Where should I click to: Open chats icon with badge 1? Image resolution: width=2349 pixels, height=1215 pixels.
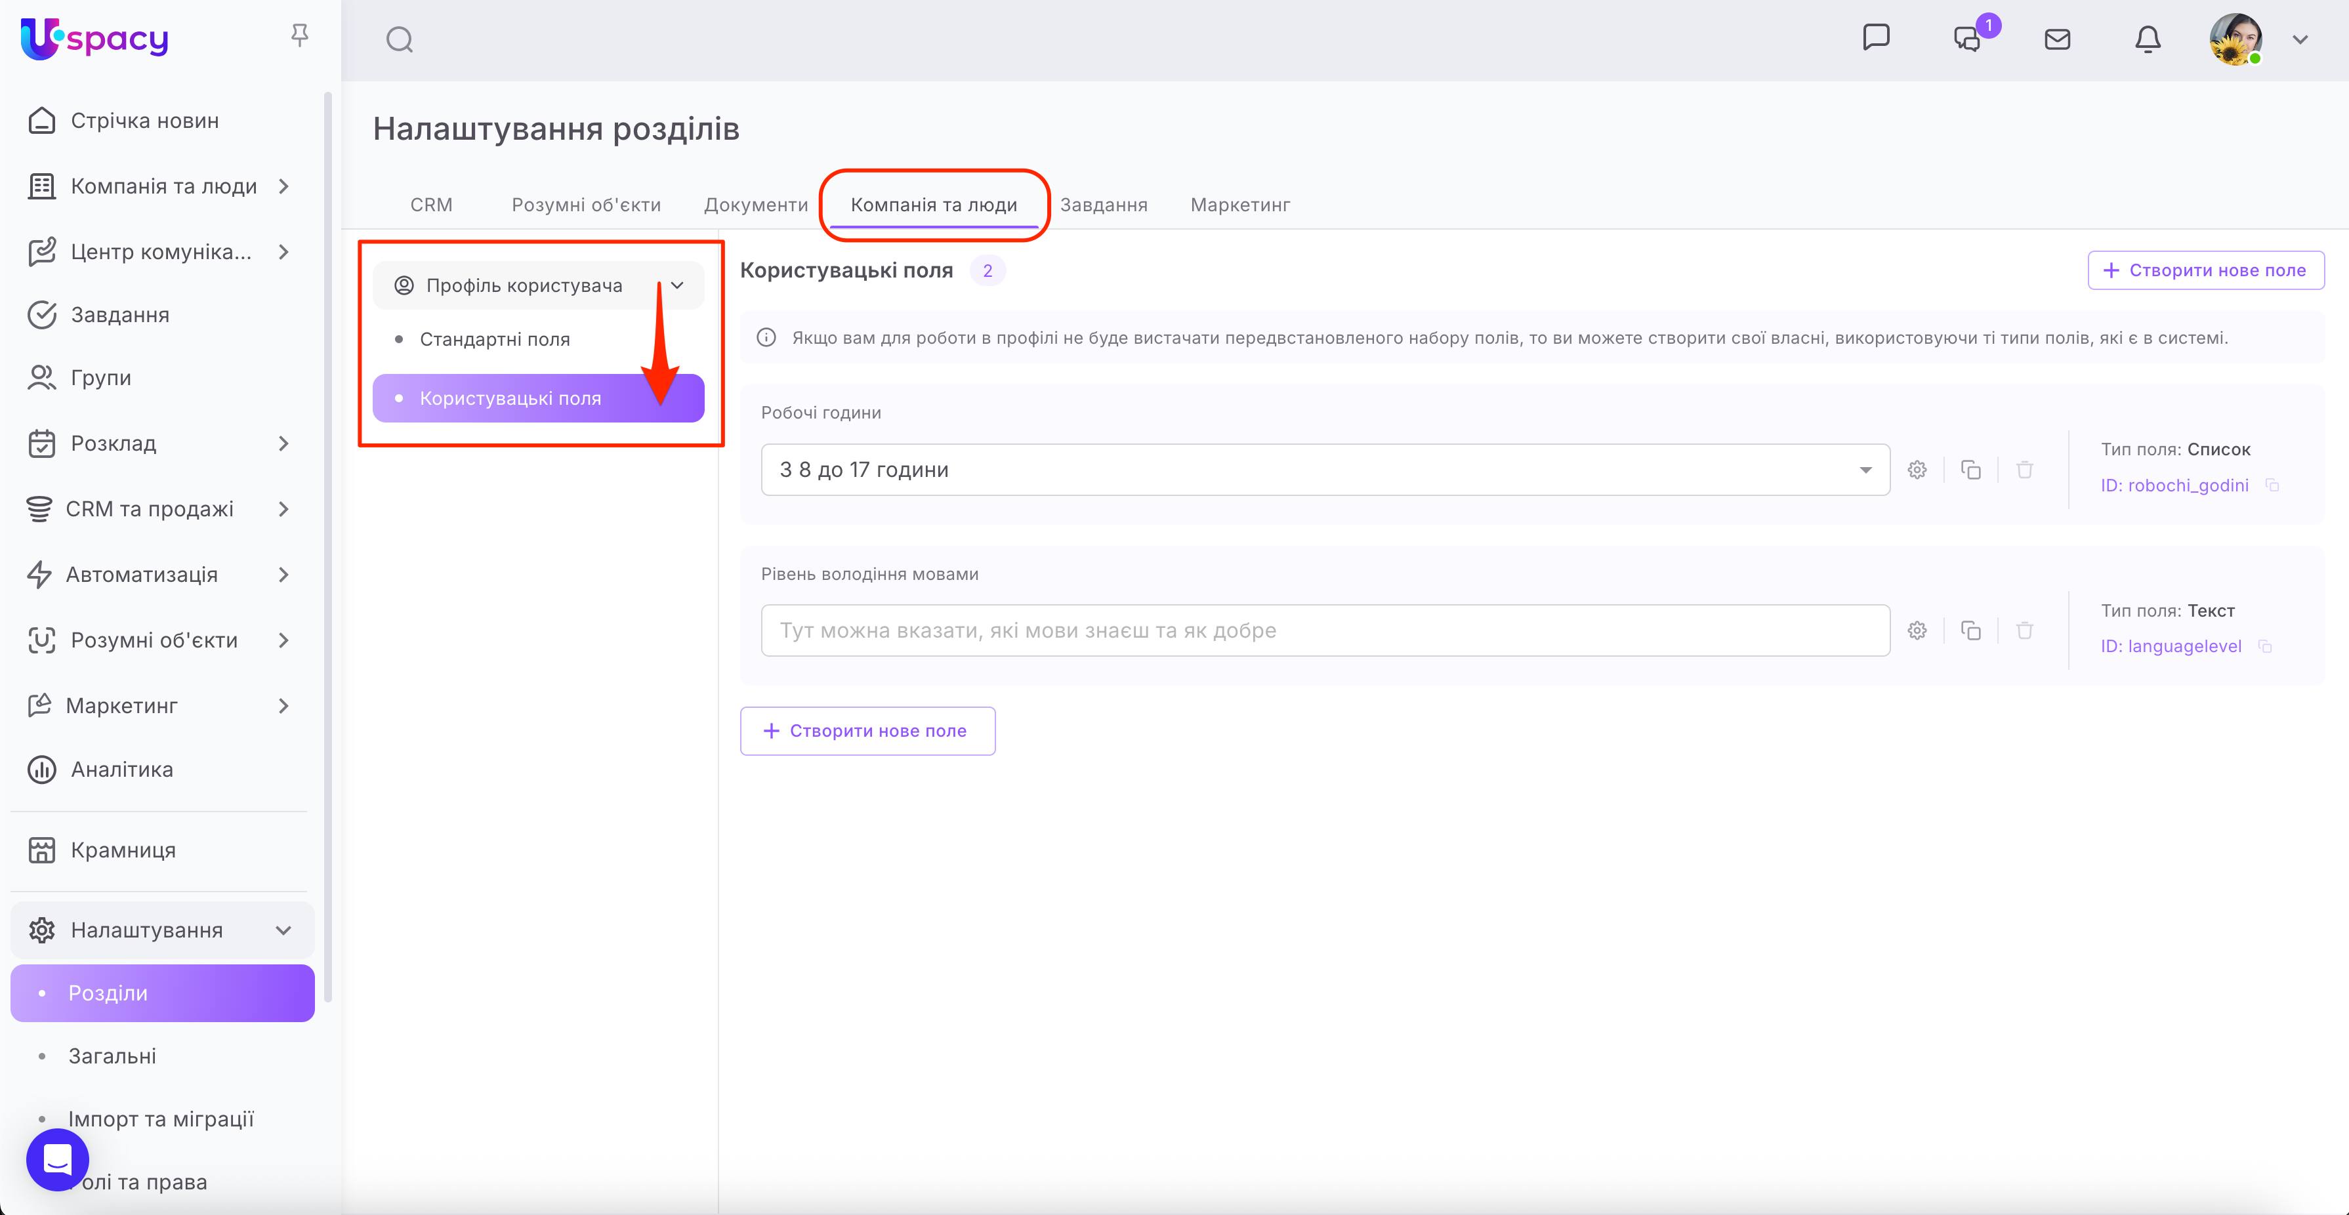coord(1968,39)
